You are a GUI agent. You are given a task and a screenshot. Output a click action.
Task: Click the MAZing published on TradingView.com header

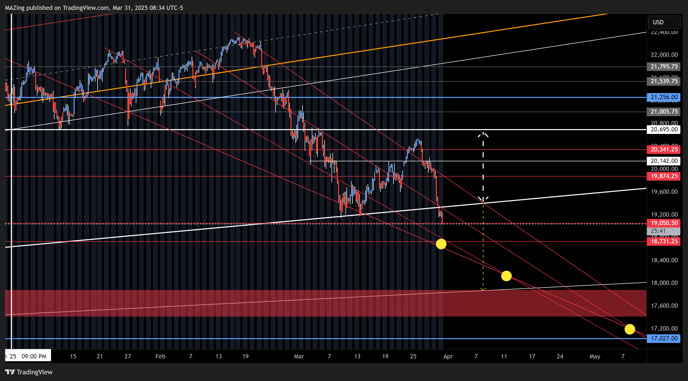click(94, 8)
